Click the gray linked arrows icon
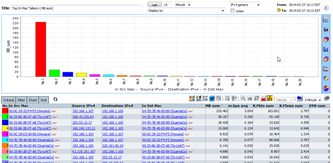 click(x=257, y=98)
